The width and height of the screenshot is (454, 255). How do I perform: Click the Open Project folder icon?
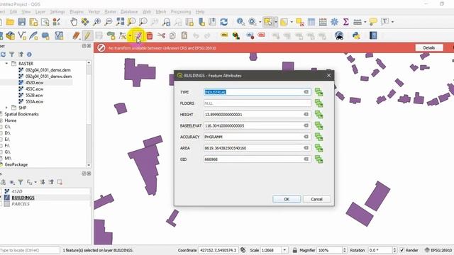point(10,22)
